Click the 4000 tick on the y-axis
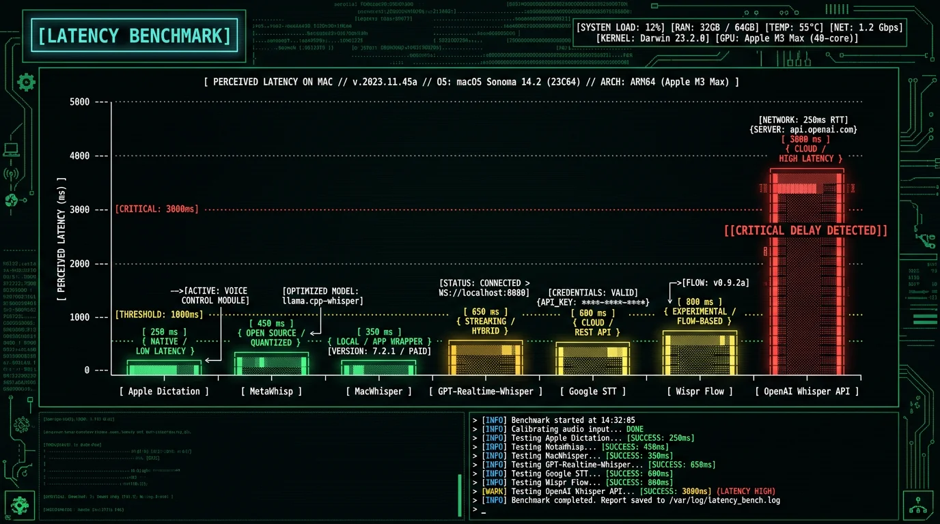The height and width of the screenshot is (524, 940). coord(79,156)
